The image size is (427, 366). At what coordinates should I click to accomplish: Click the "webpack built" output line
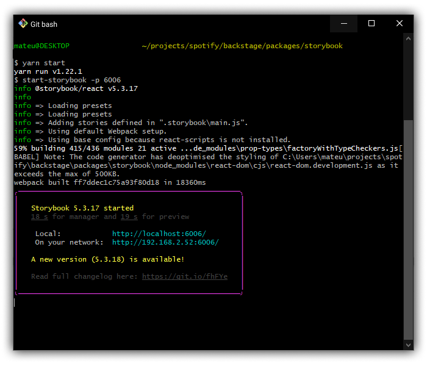[110, 182]
